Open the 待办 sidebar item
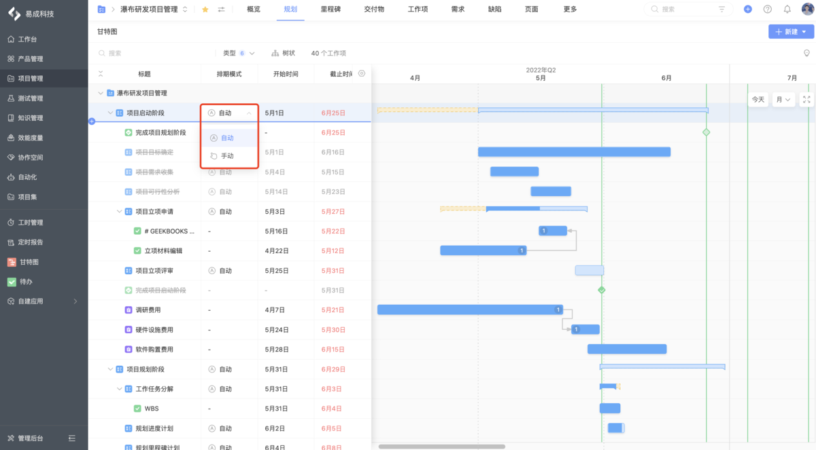The image size is (816, 450). (27, 281)
